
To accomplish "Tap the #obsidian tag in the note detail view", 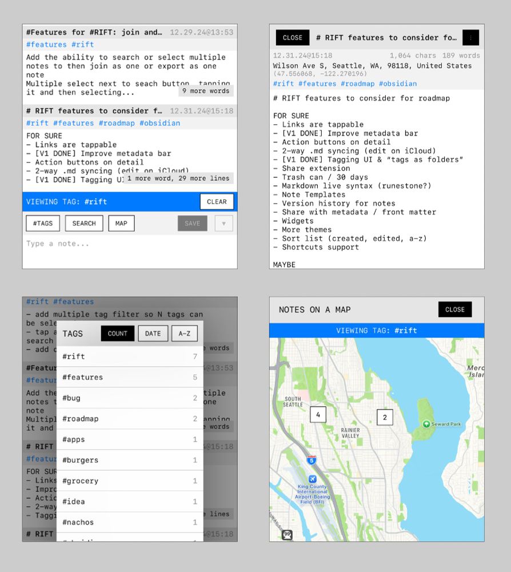I will tap(398, 84).
